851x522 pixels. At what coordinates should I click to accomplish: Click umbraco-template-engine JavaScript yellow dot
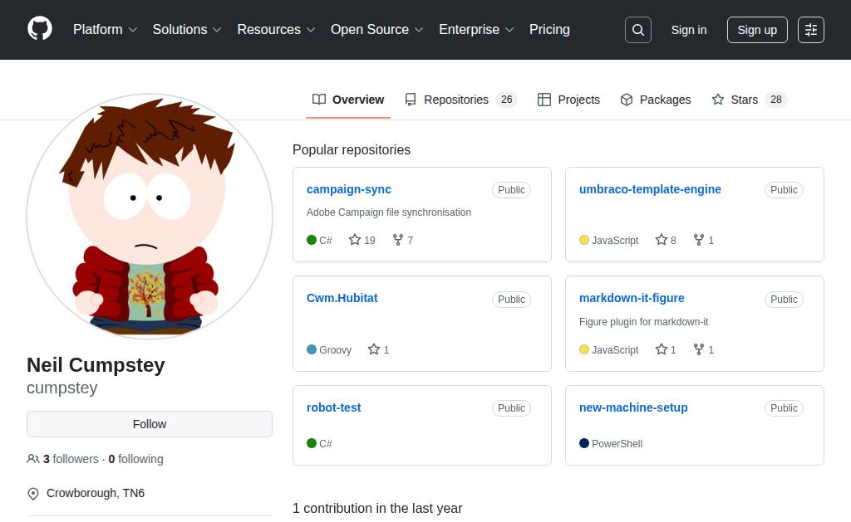pos(584,240)
